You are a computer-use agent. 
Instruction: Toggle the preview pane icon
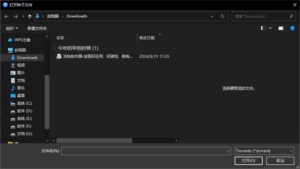[281, 28]
